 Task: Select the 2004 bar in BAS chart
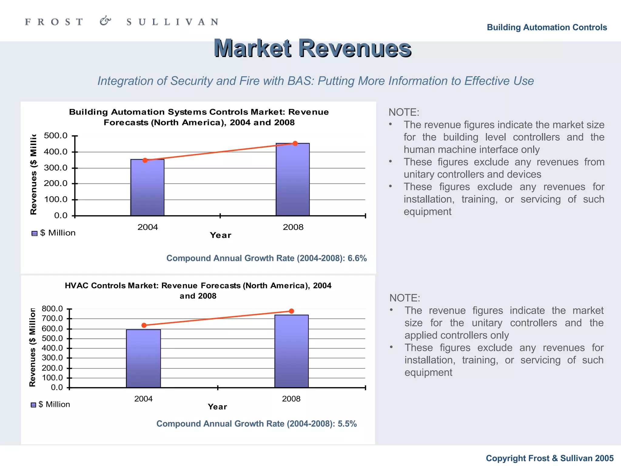click(x=147, y=188)
